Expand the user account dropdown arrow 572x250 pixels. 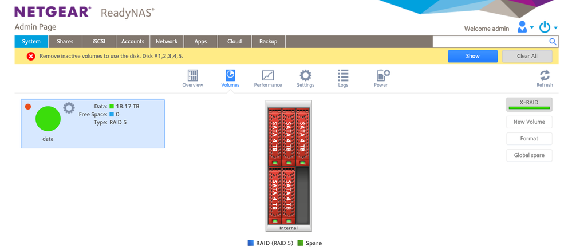532,27
